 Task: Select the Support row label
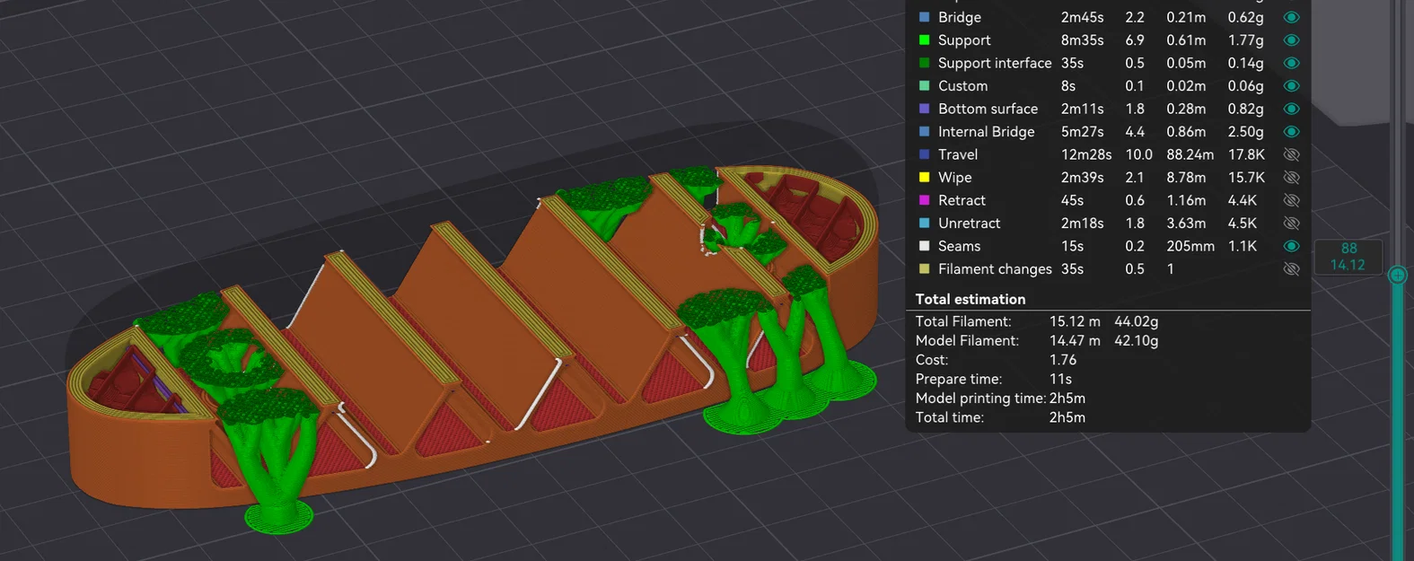click(x=964, y=40)
